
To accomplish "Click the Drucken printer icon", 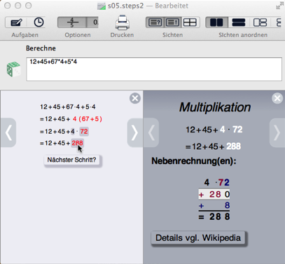I will (x=123, y=22).
